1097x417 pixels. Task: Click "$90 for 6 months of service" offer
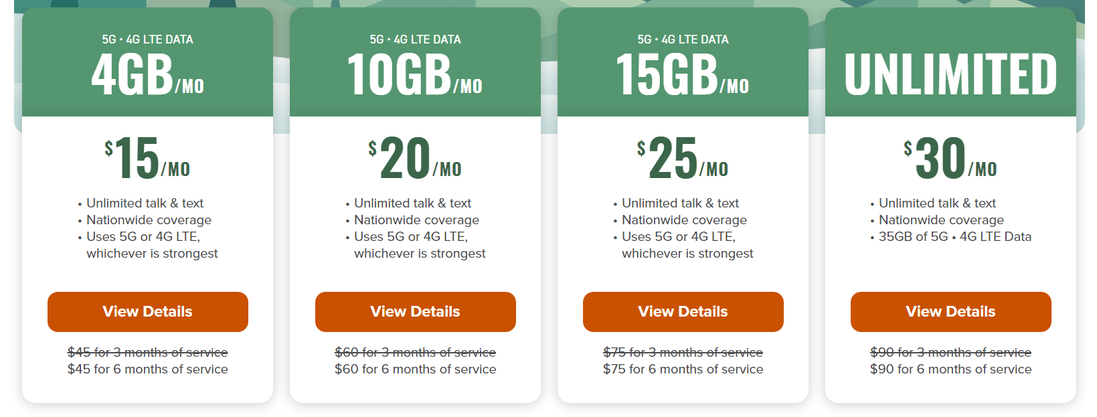pos(950,369)
